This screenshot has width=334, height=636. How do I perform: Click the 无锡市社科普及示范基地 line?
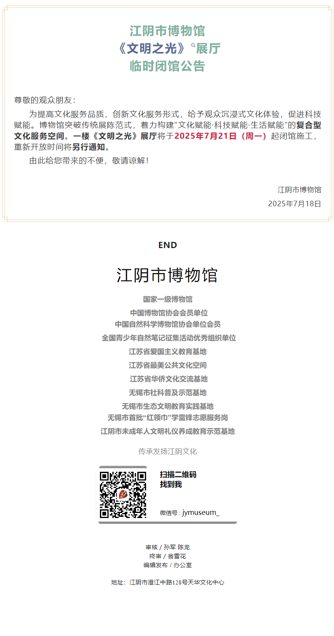(168, 393)
